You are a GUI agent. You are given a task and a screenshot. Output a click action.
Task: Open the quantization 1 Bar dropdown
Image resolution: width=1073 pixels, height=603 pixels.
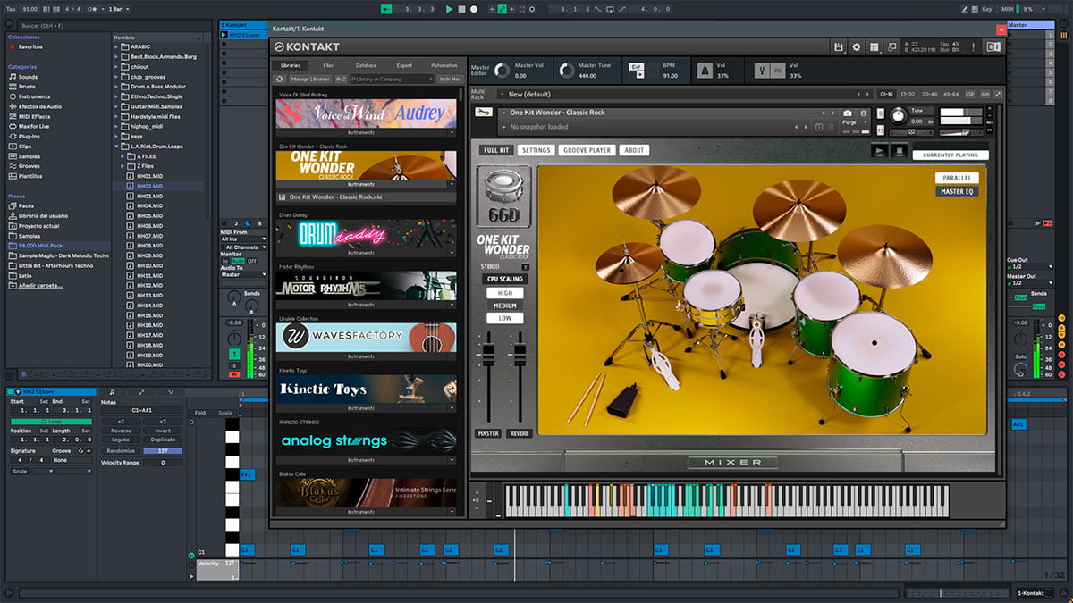coord(118,9)
